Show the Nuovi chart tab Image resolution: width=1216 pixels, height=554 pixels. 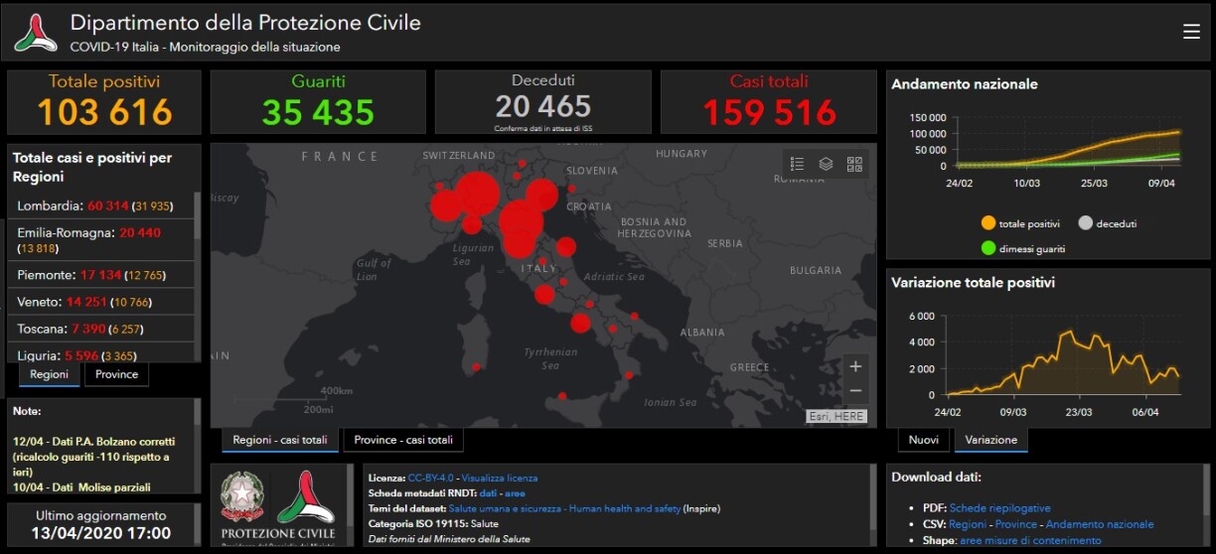point(923,440)
